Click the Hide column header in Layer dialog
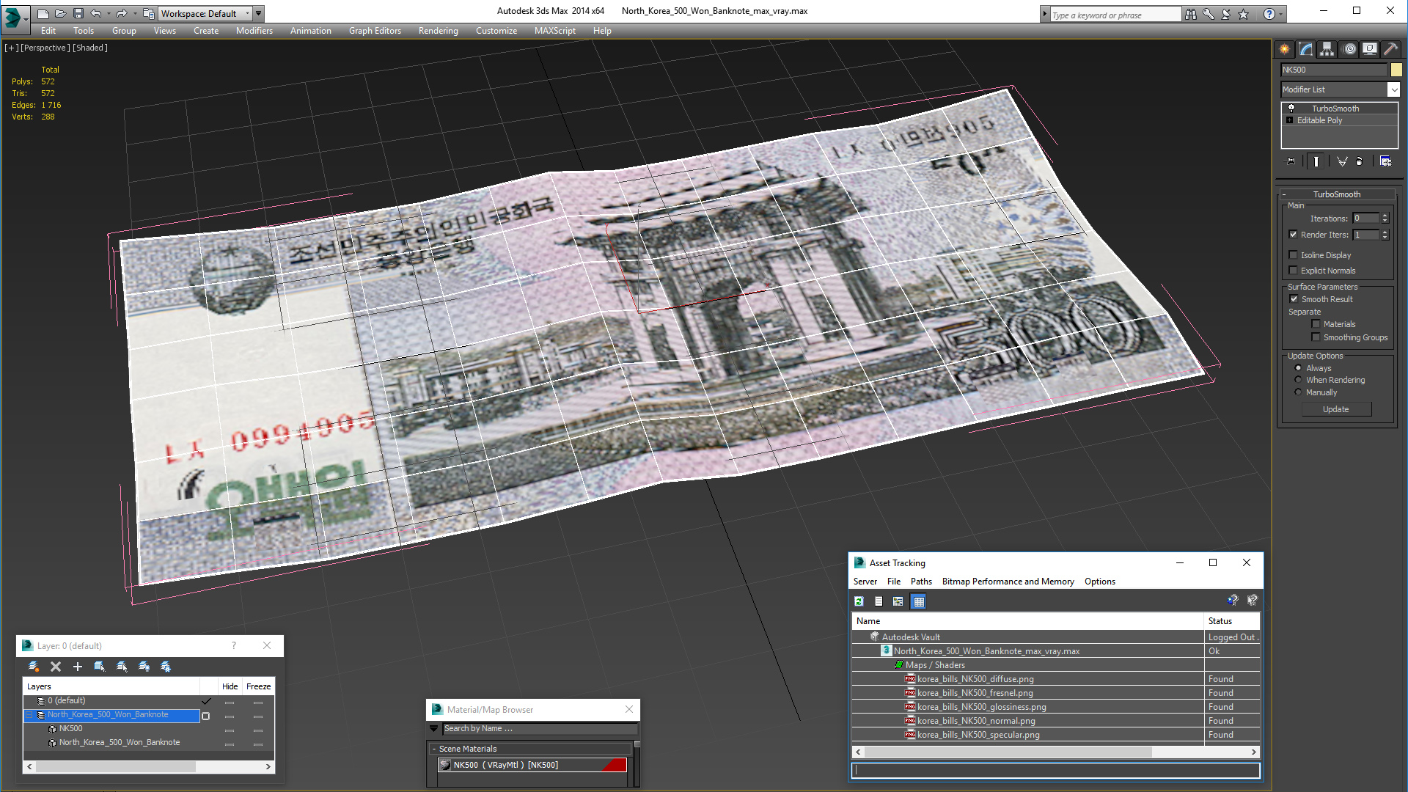The image size is (1408, 792). [230, 686]
